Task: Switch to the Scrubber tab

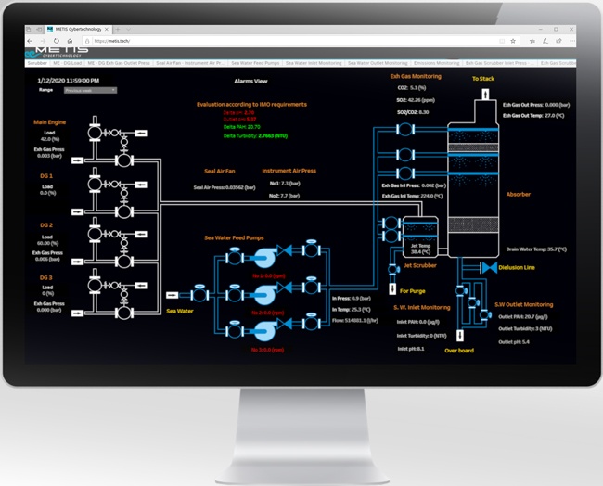Action: (37, 63)
